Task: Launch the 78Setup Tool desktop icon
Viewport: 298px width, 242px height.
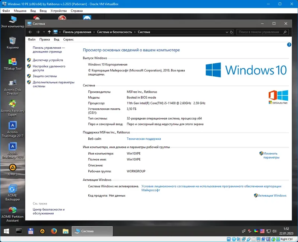Action: coord(13,64)
